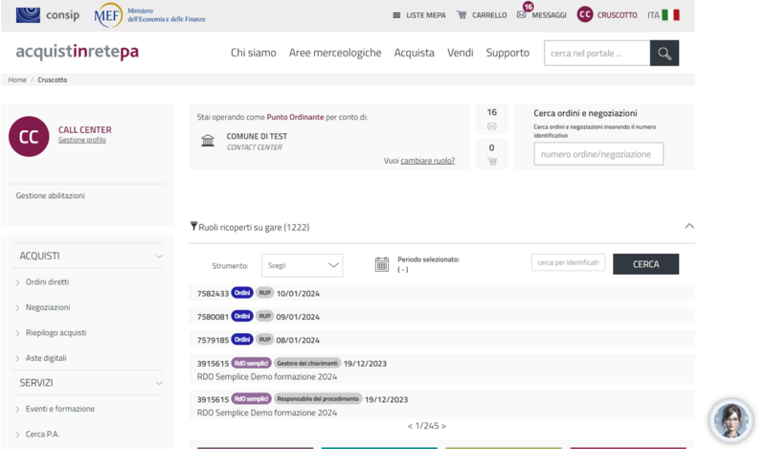Collapse the Ruoli ricoperti su gare section
766x449 pixels.
(x=688, y=227)
